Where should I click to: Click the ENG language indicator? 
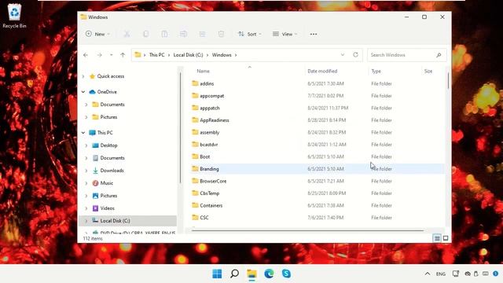[x=441, y=274]
